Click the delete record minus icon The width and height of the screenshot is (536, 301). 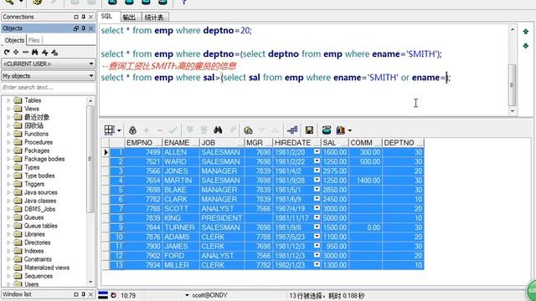159,130
